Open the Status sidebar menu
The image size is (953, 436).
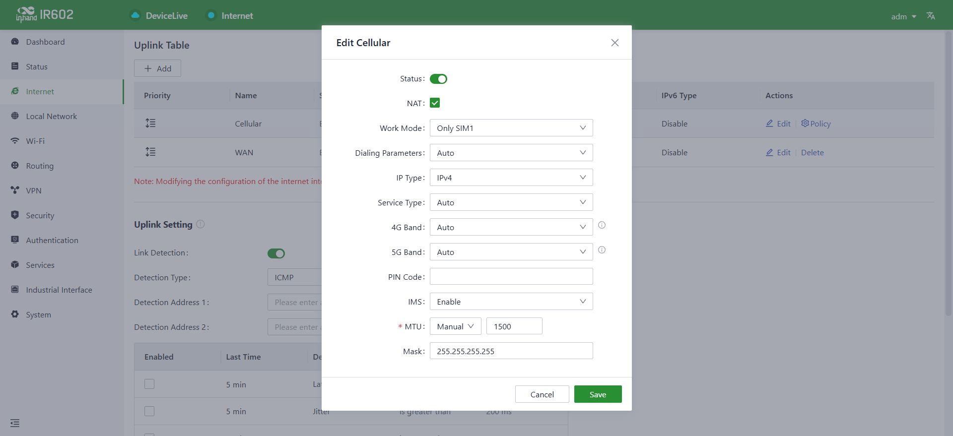(62, 66)
